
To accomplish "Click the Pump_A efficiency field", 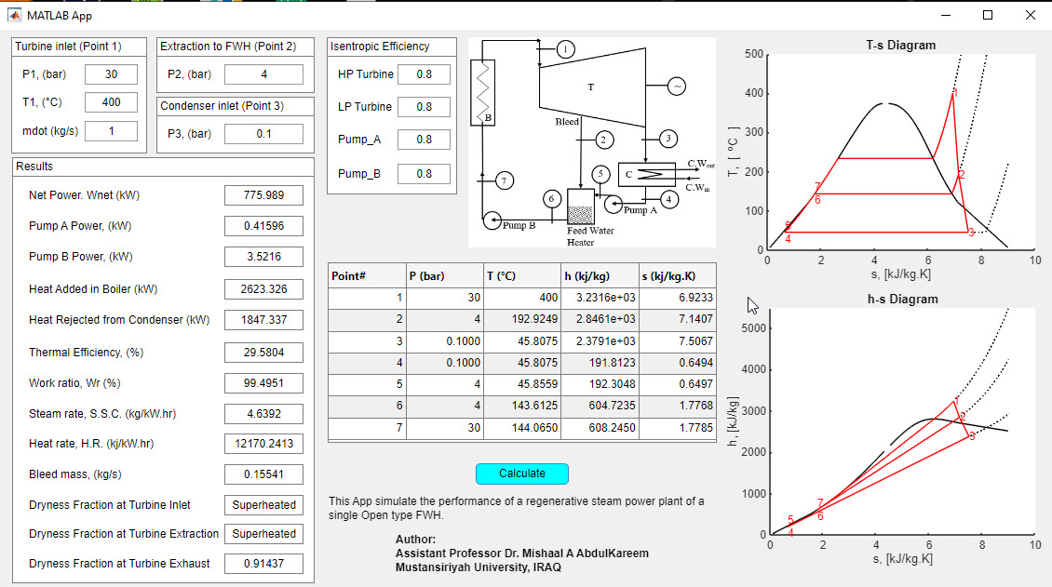I will tap(424, 140).
